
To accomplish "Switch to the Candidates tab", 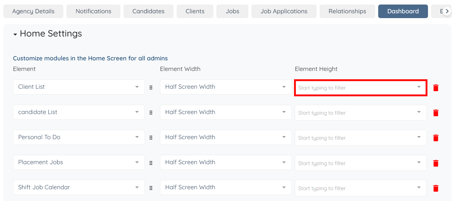I will tap(148, 11).
